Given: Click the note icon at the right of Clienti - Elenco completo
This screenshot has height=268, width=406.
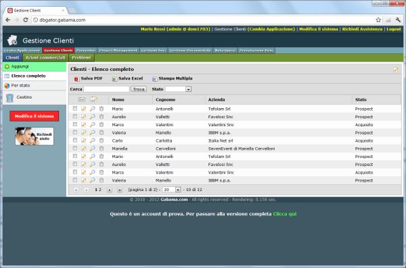Looking at the screenshot, I should click(395, 70).
